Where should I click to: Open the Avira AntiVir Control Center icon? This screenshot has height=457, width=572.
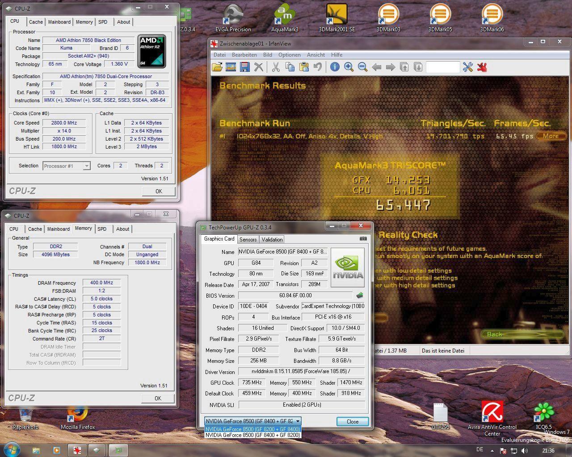click(x=492, y=419)
